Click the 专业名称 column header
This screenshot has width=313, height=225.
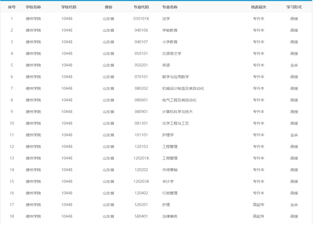tap(170, 7)
